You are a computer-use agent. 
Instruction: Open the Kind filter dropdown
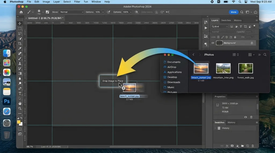pos(220,26)
